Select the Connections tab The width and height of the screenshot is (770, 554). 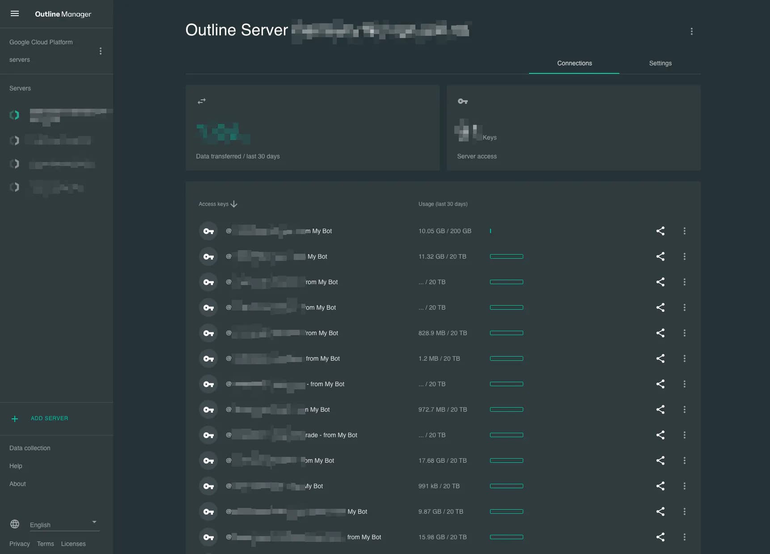coord(574,63)
